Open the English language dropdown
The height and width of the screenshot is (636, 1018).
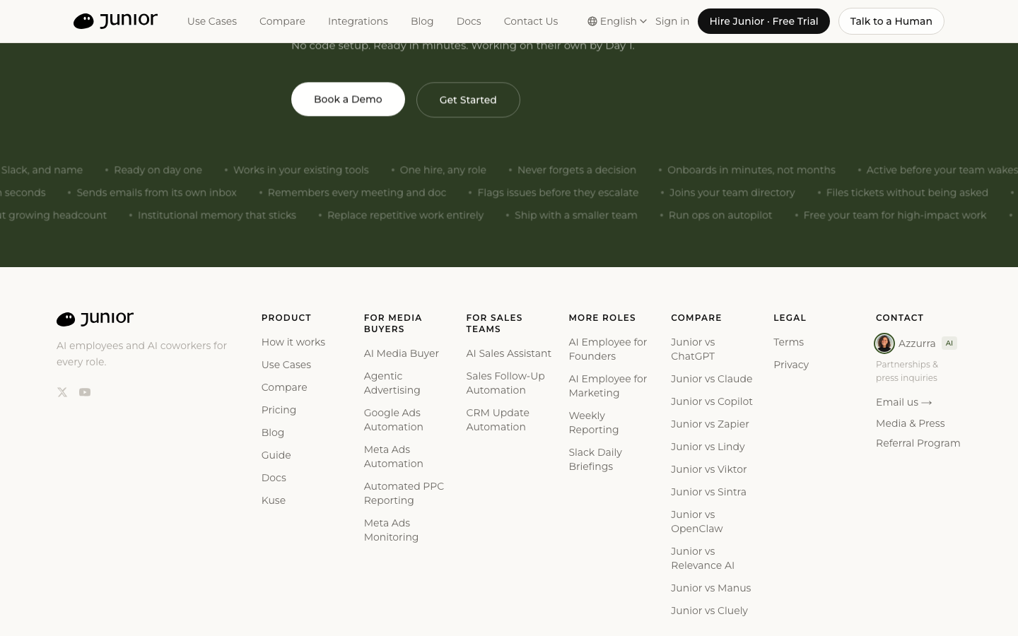point(617,21)
